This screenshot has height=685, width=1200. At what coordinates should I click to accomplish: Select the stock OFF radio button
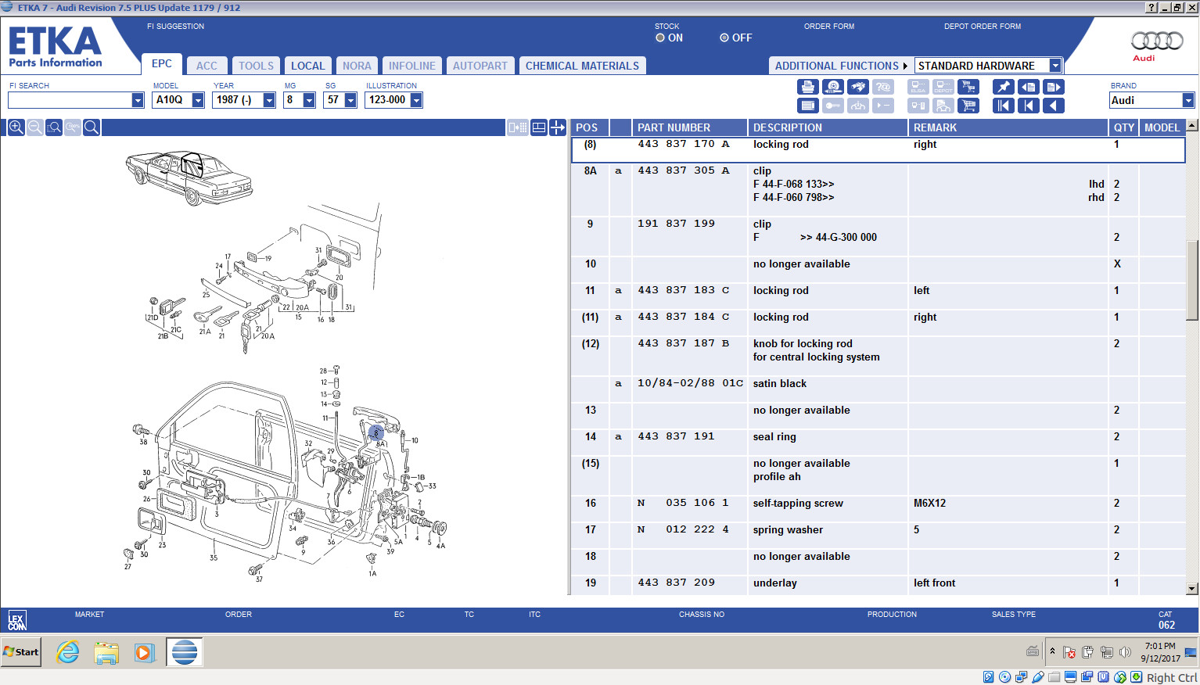724,38
